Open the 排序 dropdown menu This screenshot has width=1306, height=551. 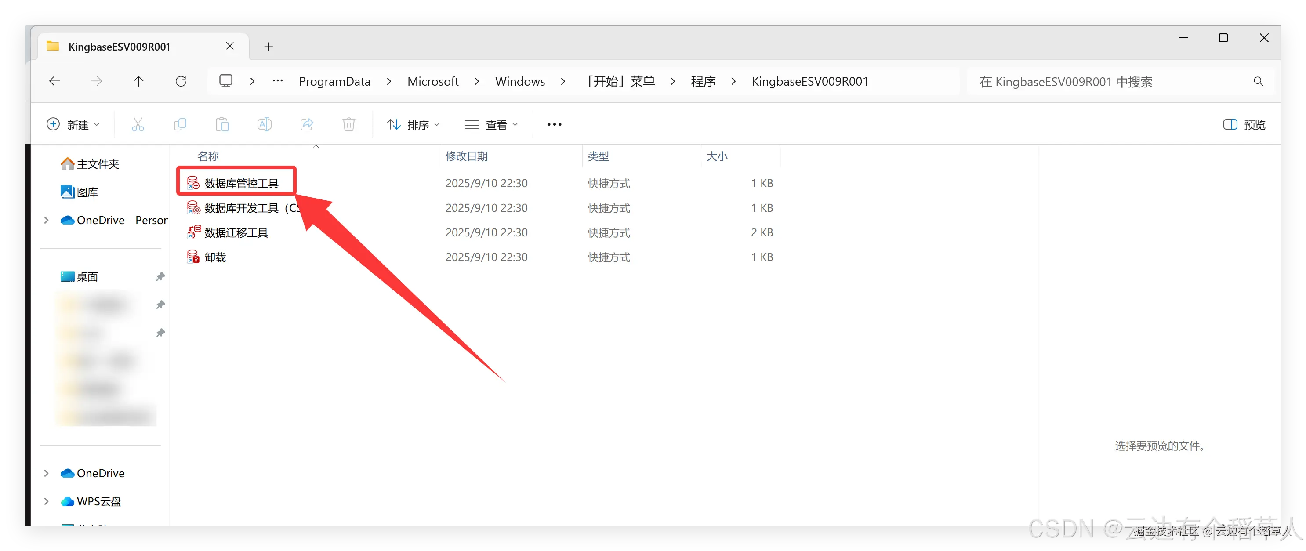pyautogui.click(x=413, y=125)
